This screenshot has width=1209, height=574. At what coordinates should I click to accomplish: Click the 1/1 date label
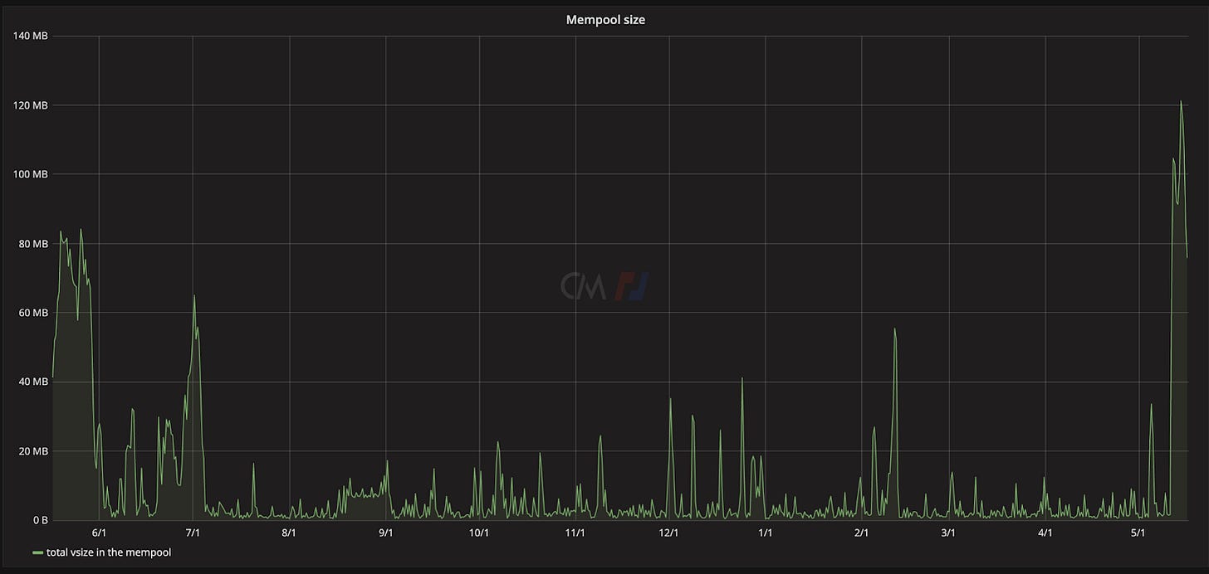[x=766, y=533]
